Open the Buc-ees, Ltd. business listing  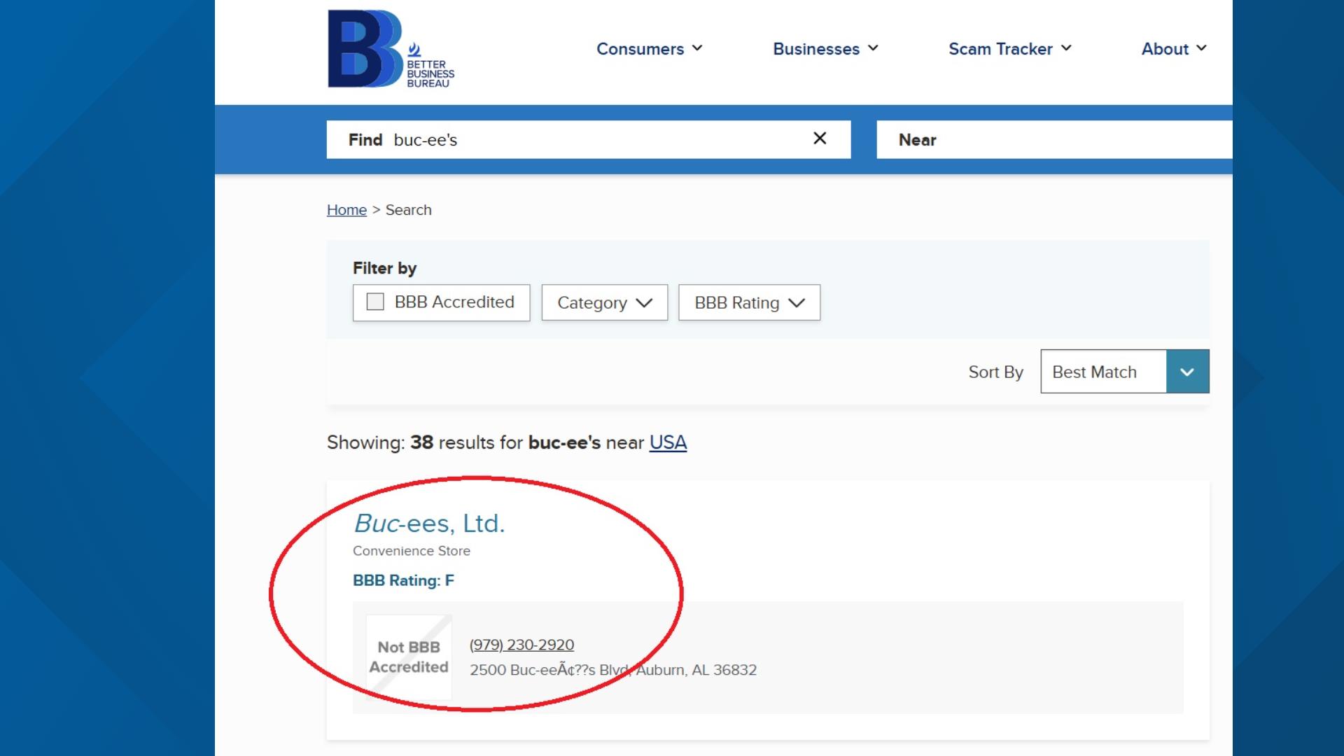pyautogui.click(x=429, y=523)
